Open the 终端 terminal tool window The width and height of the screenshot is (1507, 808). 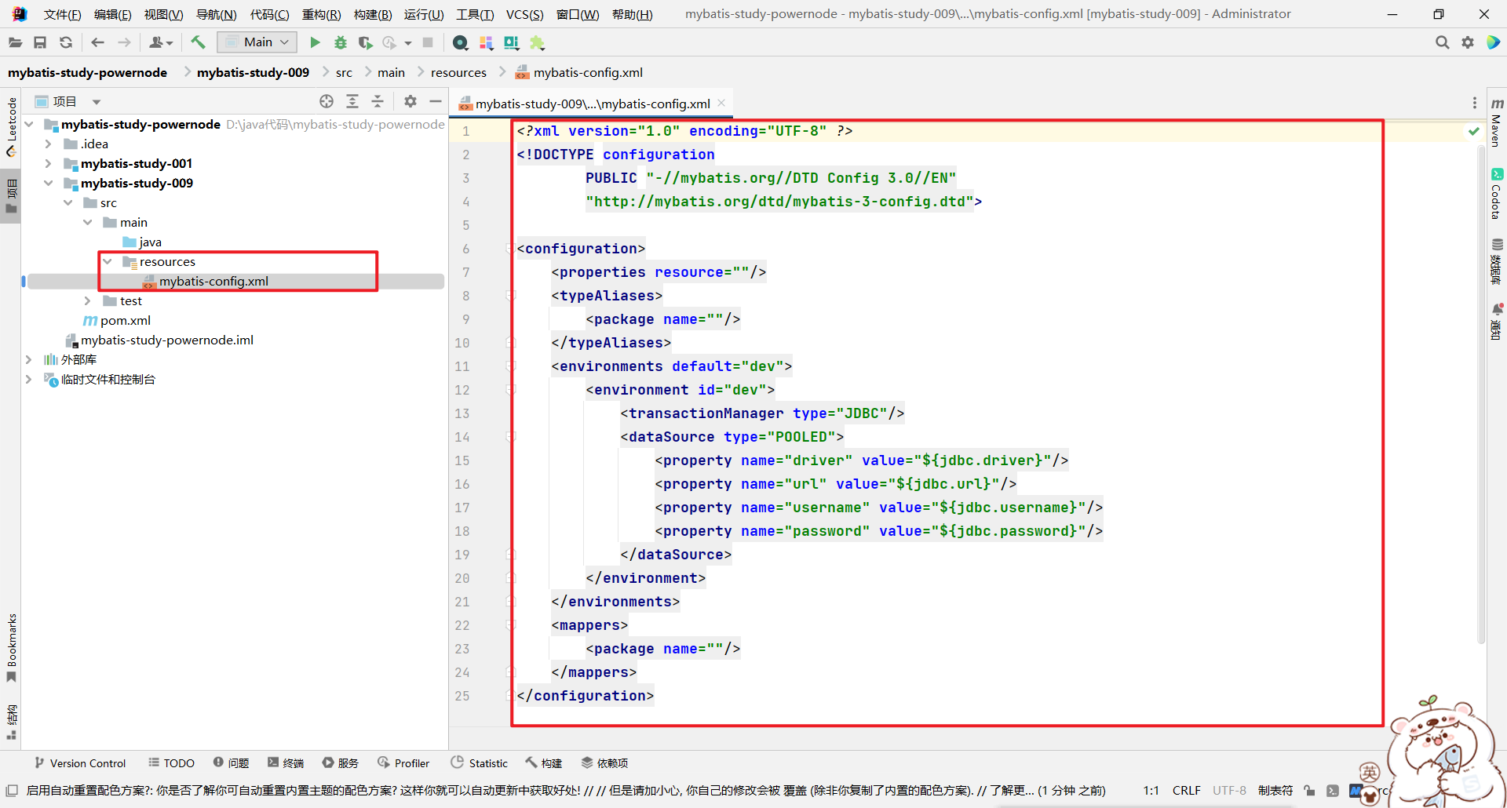286,763
